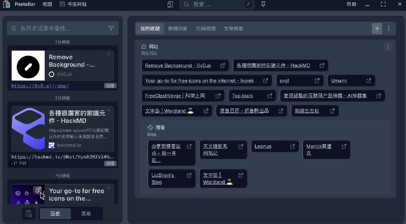The height and width of the screenshot is (224, 406).
Task: Close the Remove Background history card
Action: tap(109, 54)
